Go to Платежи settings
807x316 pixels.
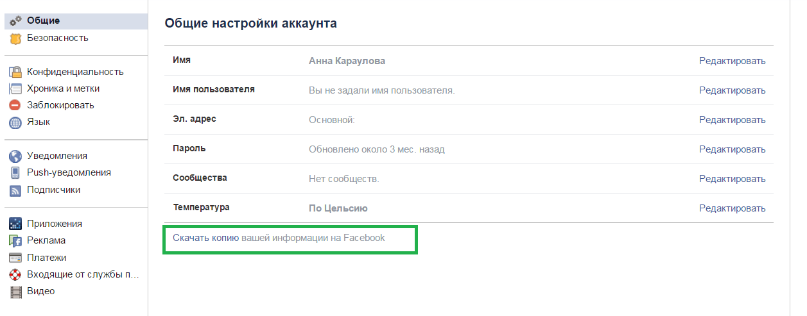(x=46, y=258)
